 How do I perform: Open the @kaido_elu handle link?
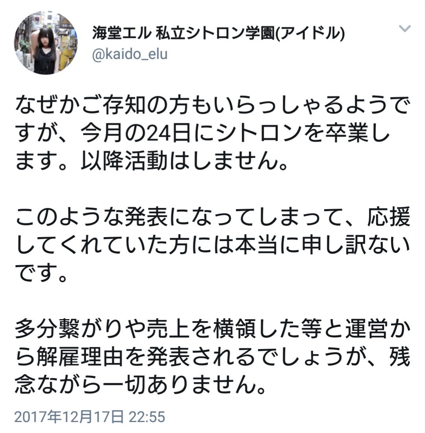129,54
